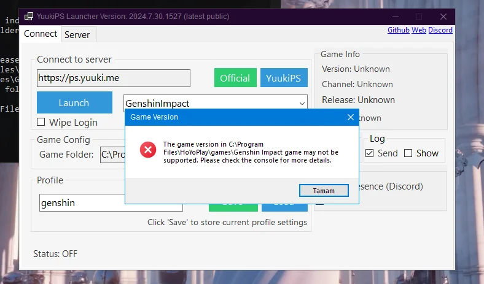
Task: Click the YuukiPS Launcher title bar app icon
Action: (x=29, y=17)
